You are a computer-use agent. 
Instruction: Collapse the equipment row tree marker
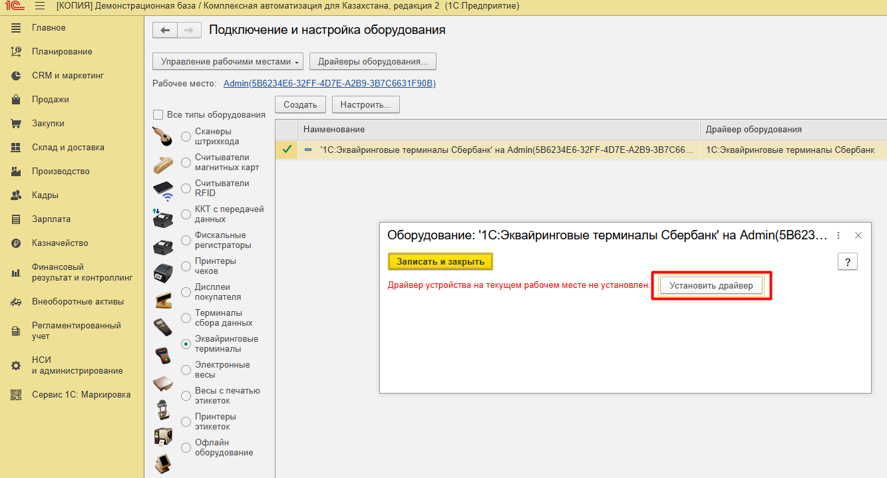pyautogui.click(x=308, y=150)
